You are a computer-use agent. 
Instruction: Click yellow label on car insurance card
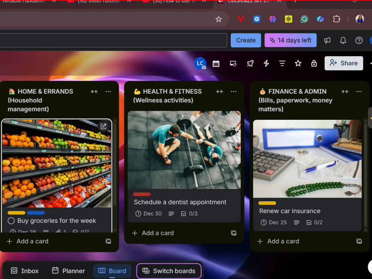tap(267, 203)
